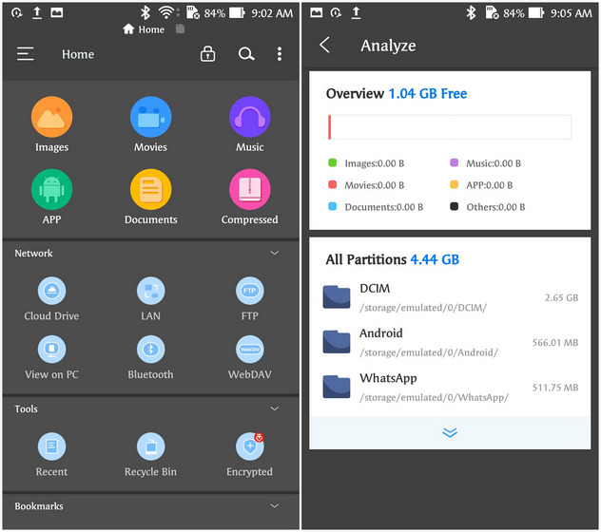Open the Compressed files category
This screenshot has width=601, height=532.
249,190
